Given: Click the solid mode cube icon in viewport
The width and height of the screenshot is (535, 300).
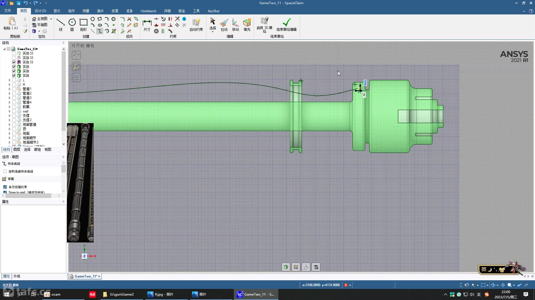Looking at the screenshot, I should point(286,267).
